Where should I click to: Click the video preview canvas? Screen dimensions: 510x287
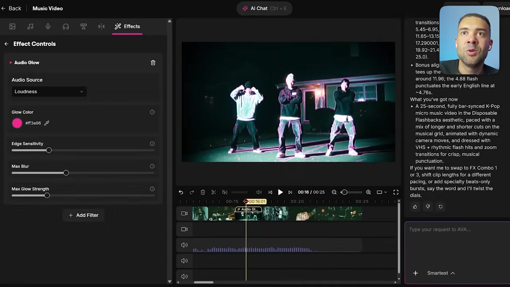pyautogui.click(x=288, y=102)
